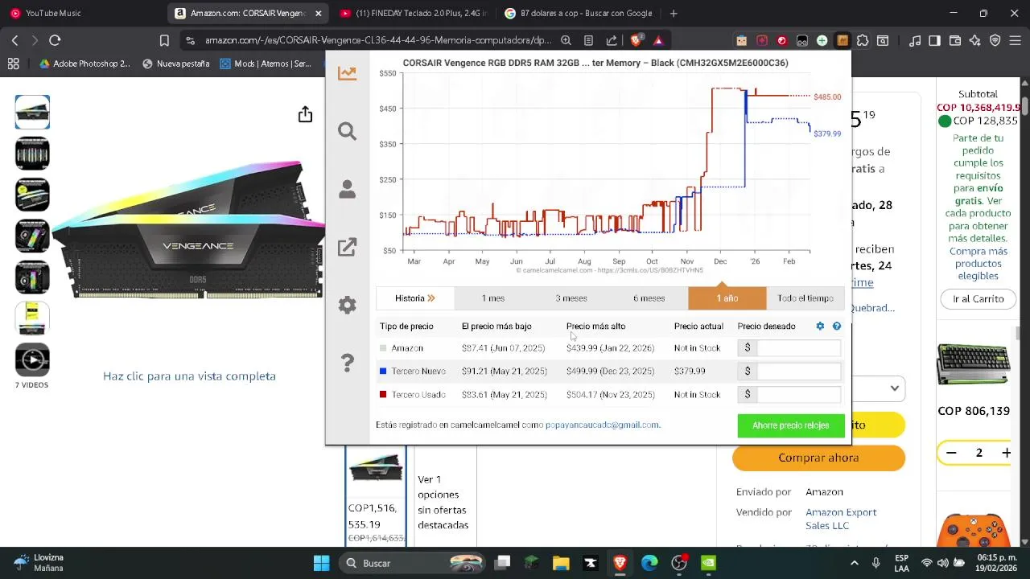Close the Amazon CORSAIR browser tab
The height and width of the screenshot is (579, 1030).
[319, 13]
